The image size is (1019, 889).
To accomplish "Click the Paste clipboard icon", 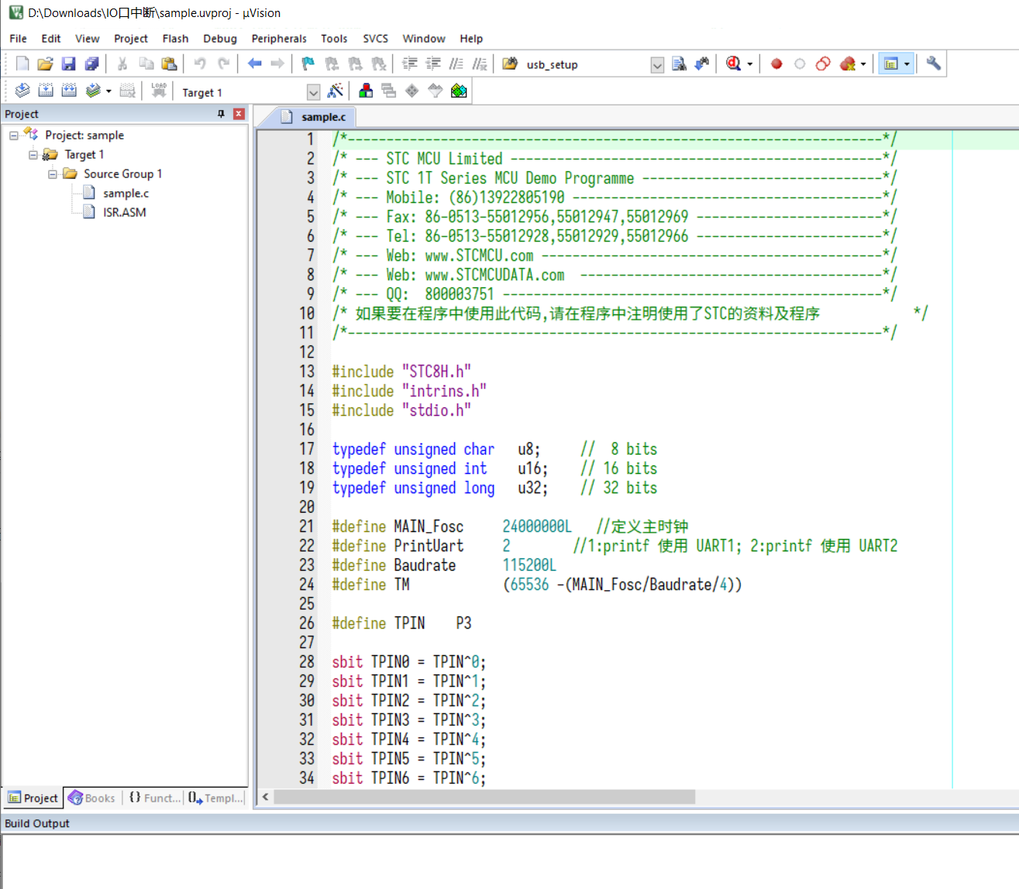I will (x=170, y=64).
